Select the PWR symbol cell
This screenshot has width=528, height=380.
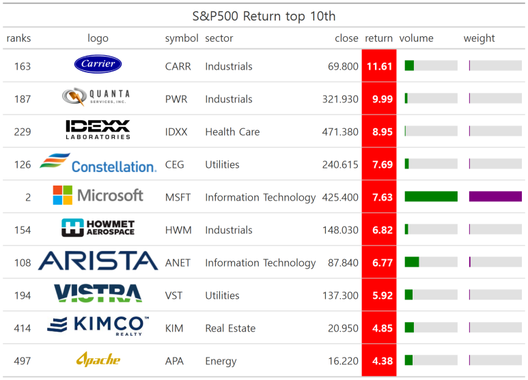176,99
